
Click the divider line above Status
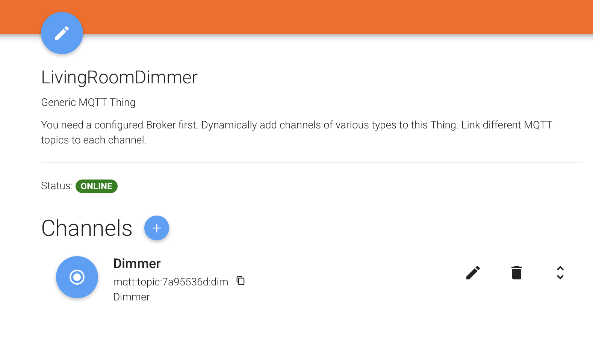point(311,163)
